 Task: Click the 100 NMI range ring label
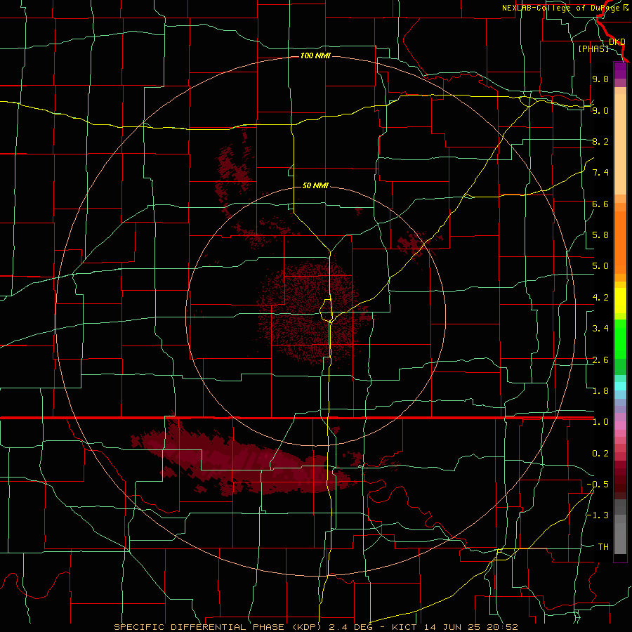[315, 55]
